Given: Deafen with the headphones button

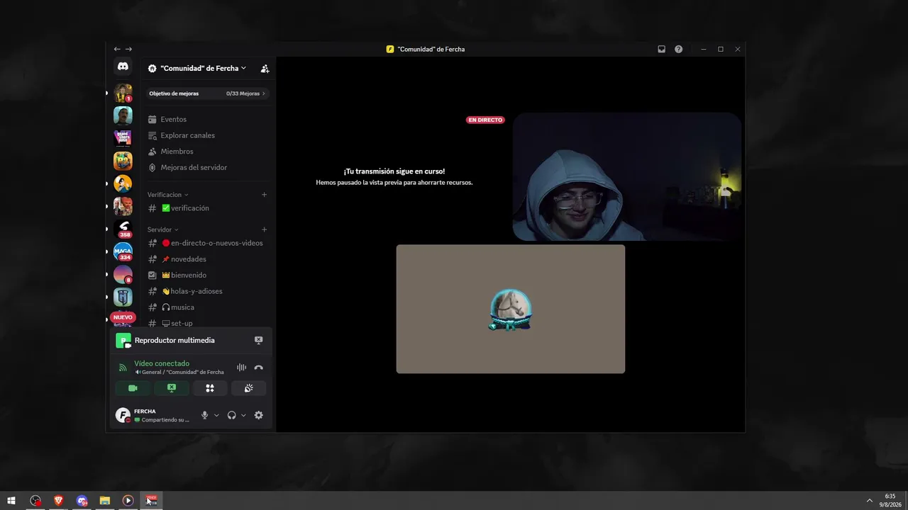Looking at the screenshot, I should 231,415.
